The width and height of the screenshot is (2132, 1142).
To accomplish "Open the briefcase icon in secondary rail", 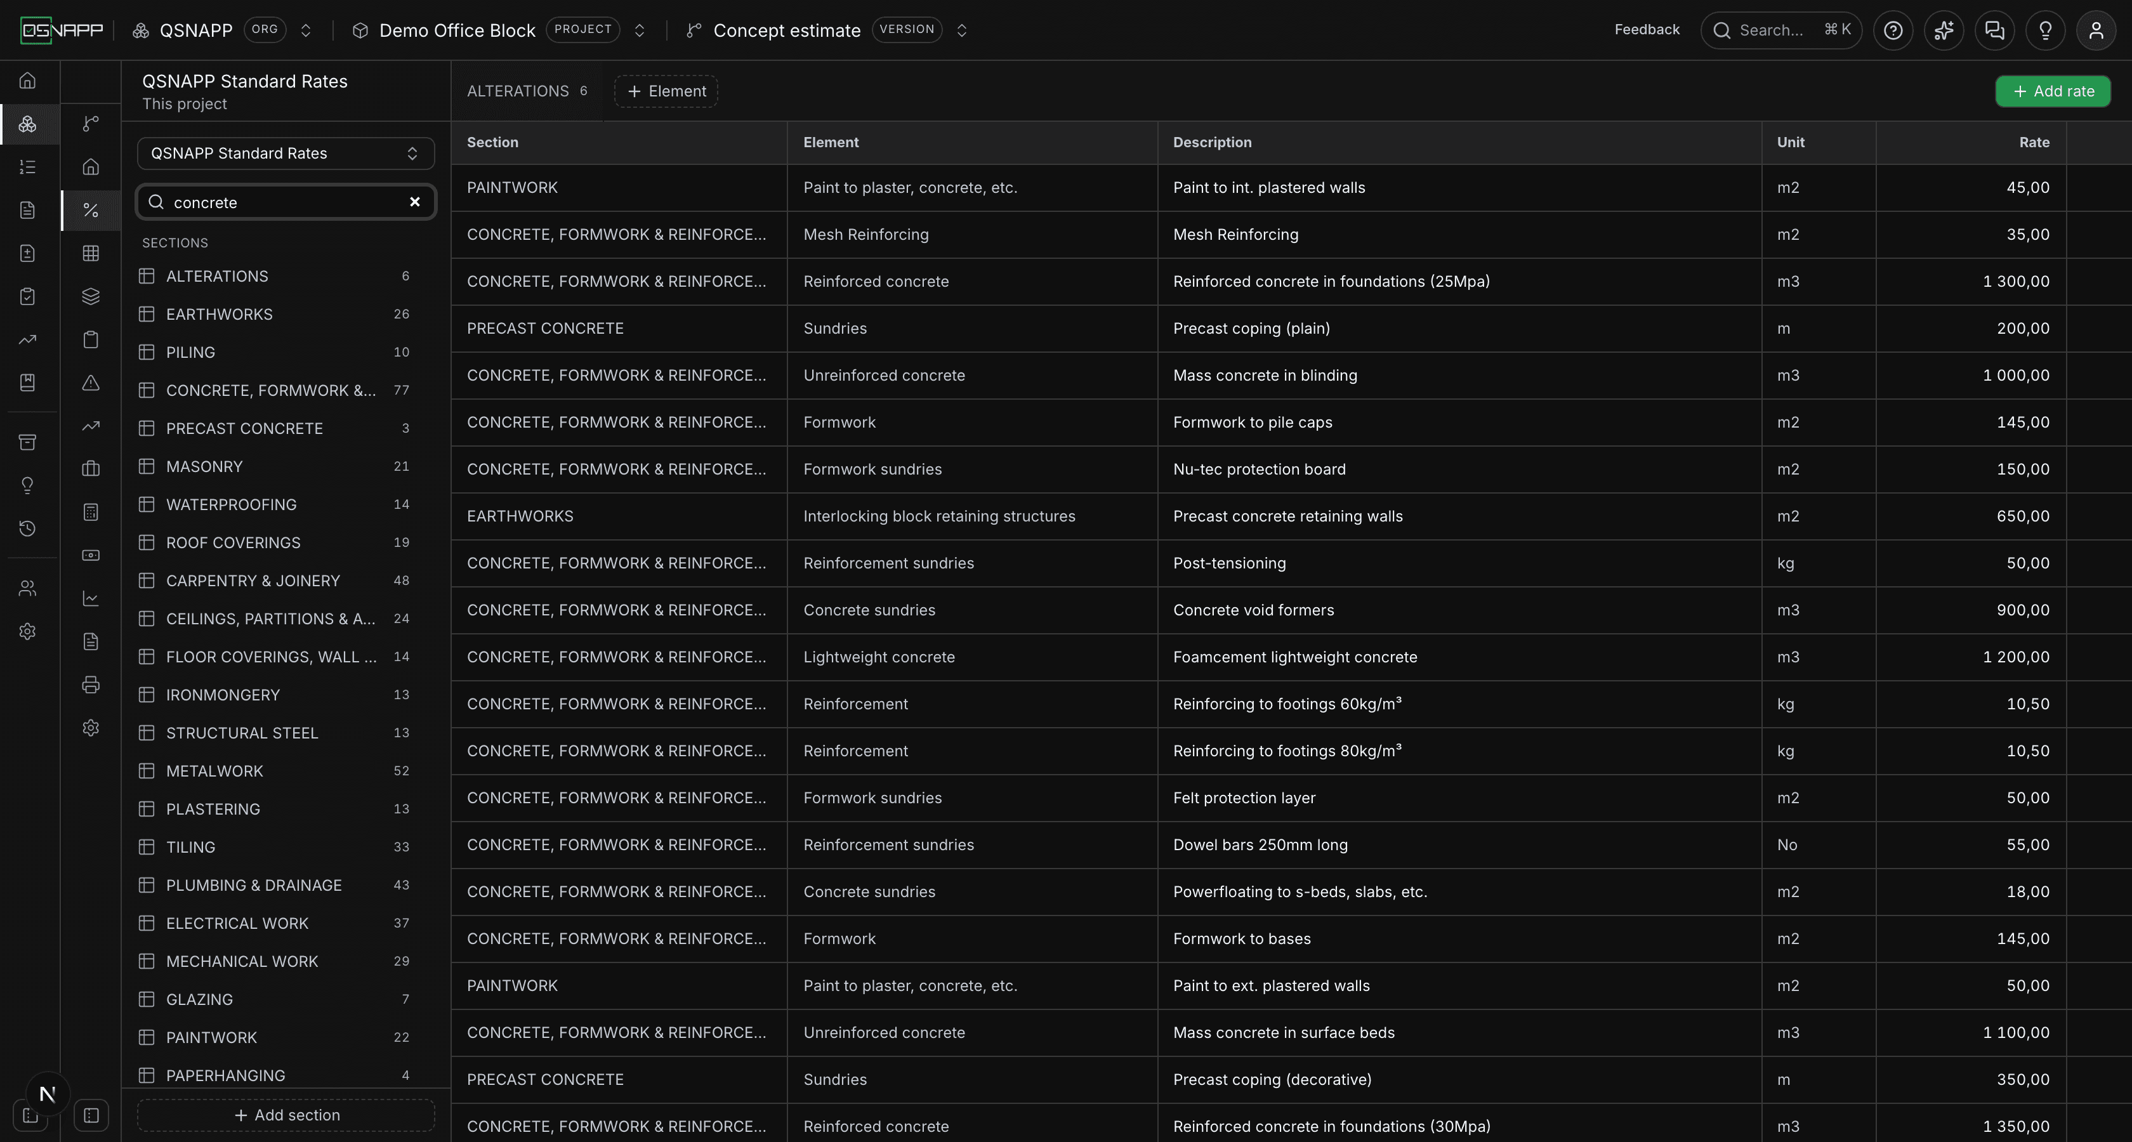I will coord(91,468).
